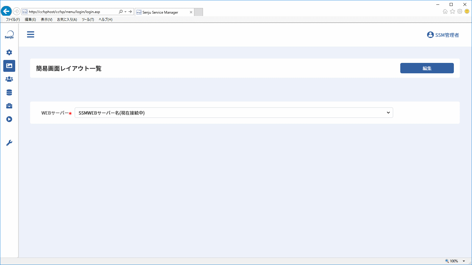
Task: Open the play circle sidebar icon
Action: 9,119
